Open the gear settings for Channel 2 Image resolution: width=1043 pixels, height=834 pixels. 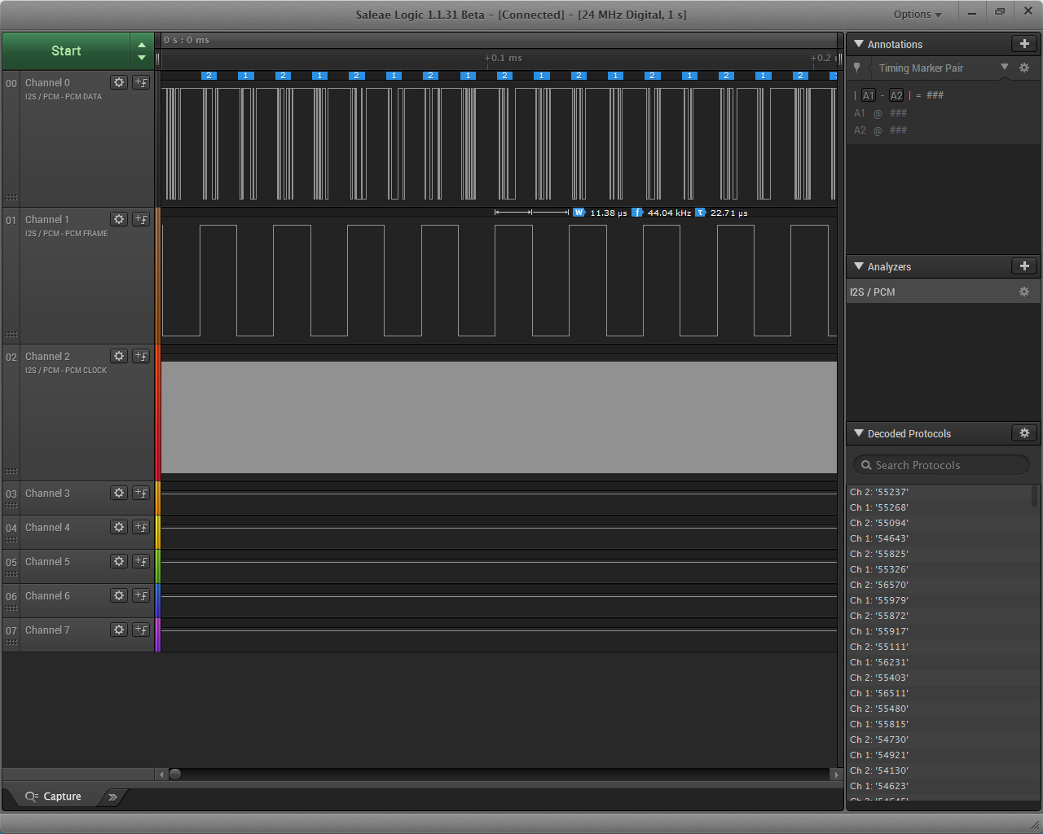(x=118, y=355)
